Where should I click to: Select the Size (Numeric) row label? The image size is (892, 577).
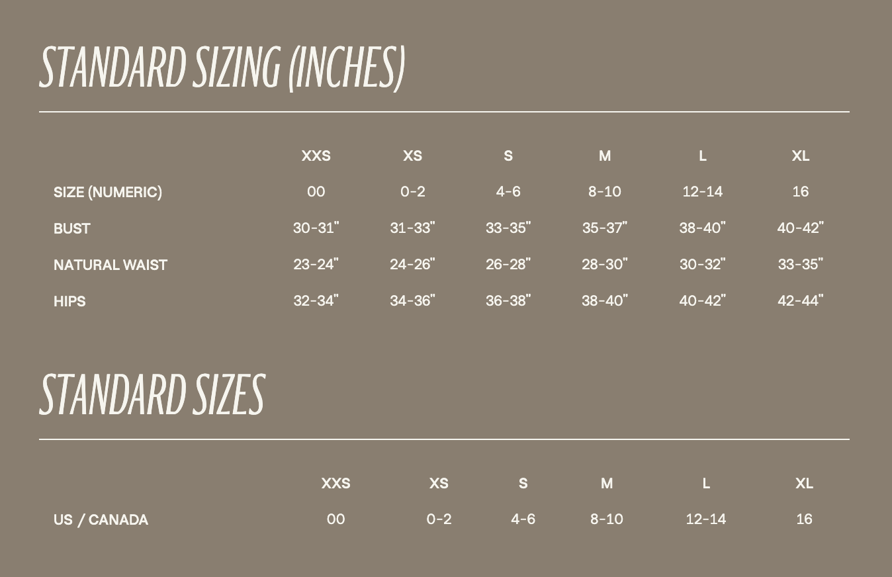tap(108, 193)
